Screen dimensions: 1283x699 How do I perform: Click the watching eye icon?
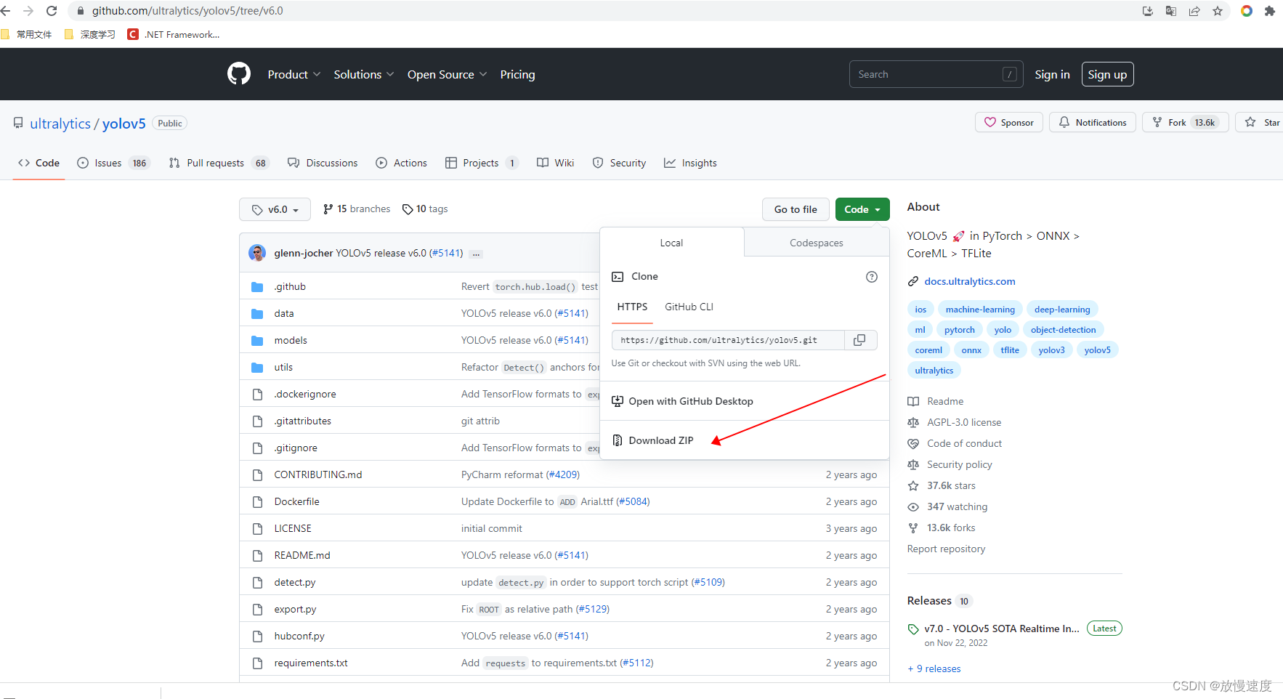913,507
